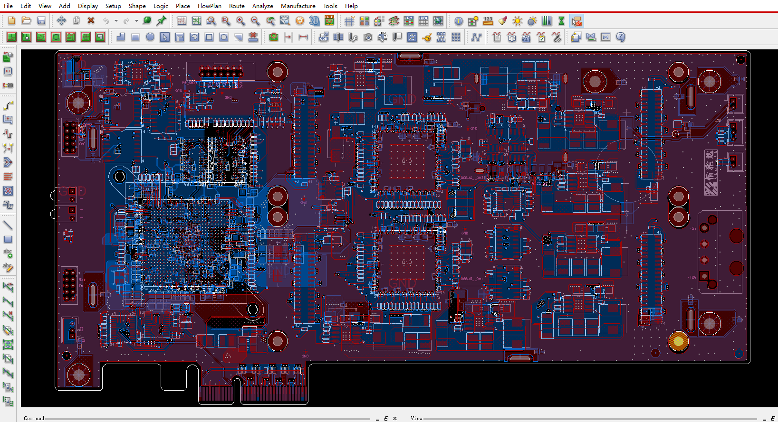Select the Add Circle shape tool
Viewport: 778px width, 422px height.
[150, 37]
